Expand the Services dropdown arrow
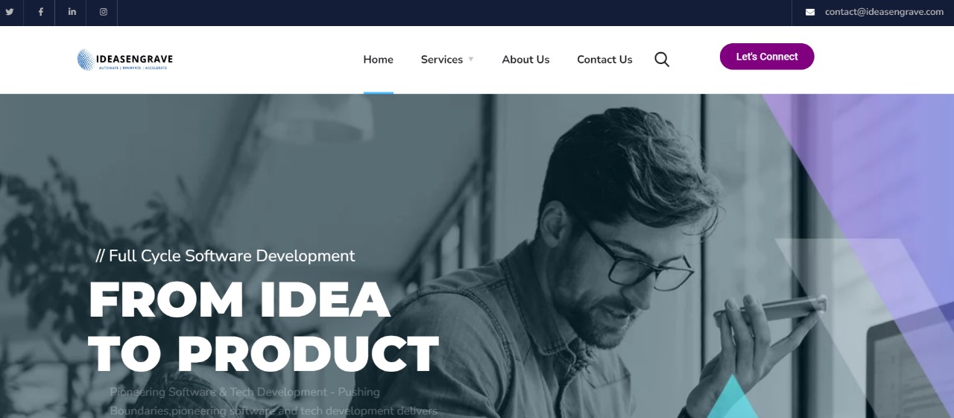This screenshot has height=418, width=954. pyautogui.click(x=471, y=60)
